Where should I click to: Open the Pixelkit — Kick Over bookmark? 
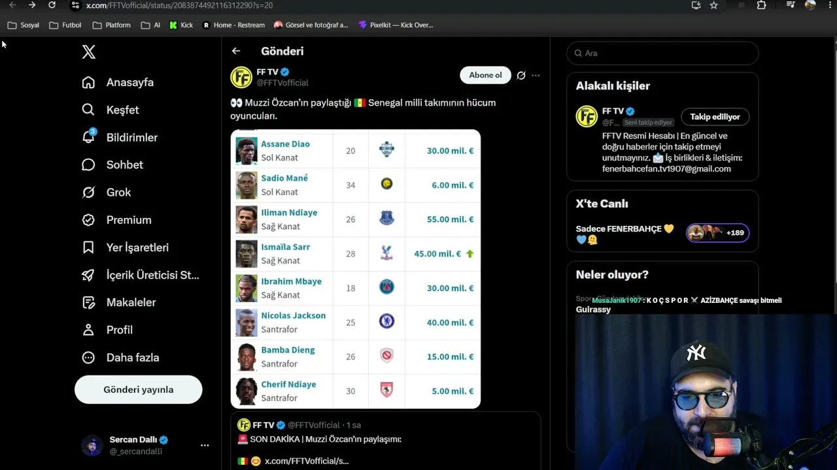[396, 25]
